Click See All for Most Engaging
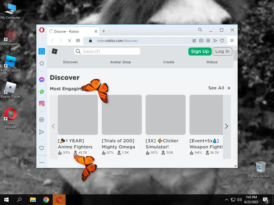This screenshot has width=274, height=205. pos(219,88)
